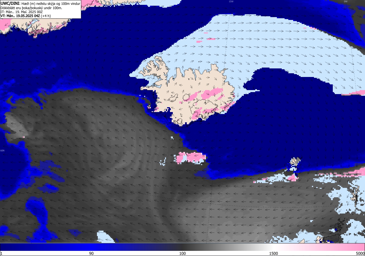Click the 'IT: Mán.. 19. Maí. 2025 00Z' line

pyautogui.click(x=22, y=12)
